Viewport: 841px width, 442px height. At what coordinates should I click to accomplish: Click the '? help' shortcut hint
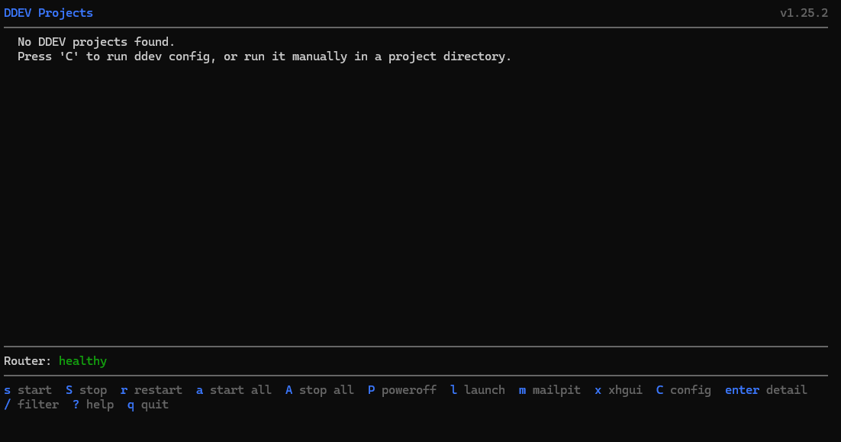click(93, 405)
